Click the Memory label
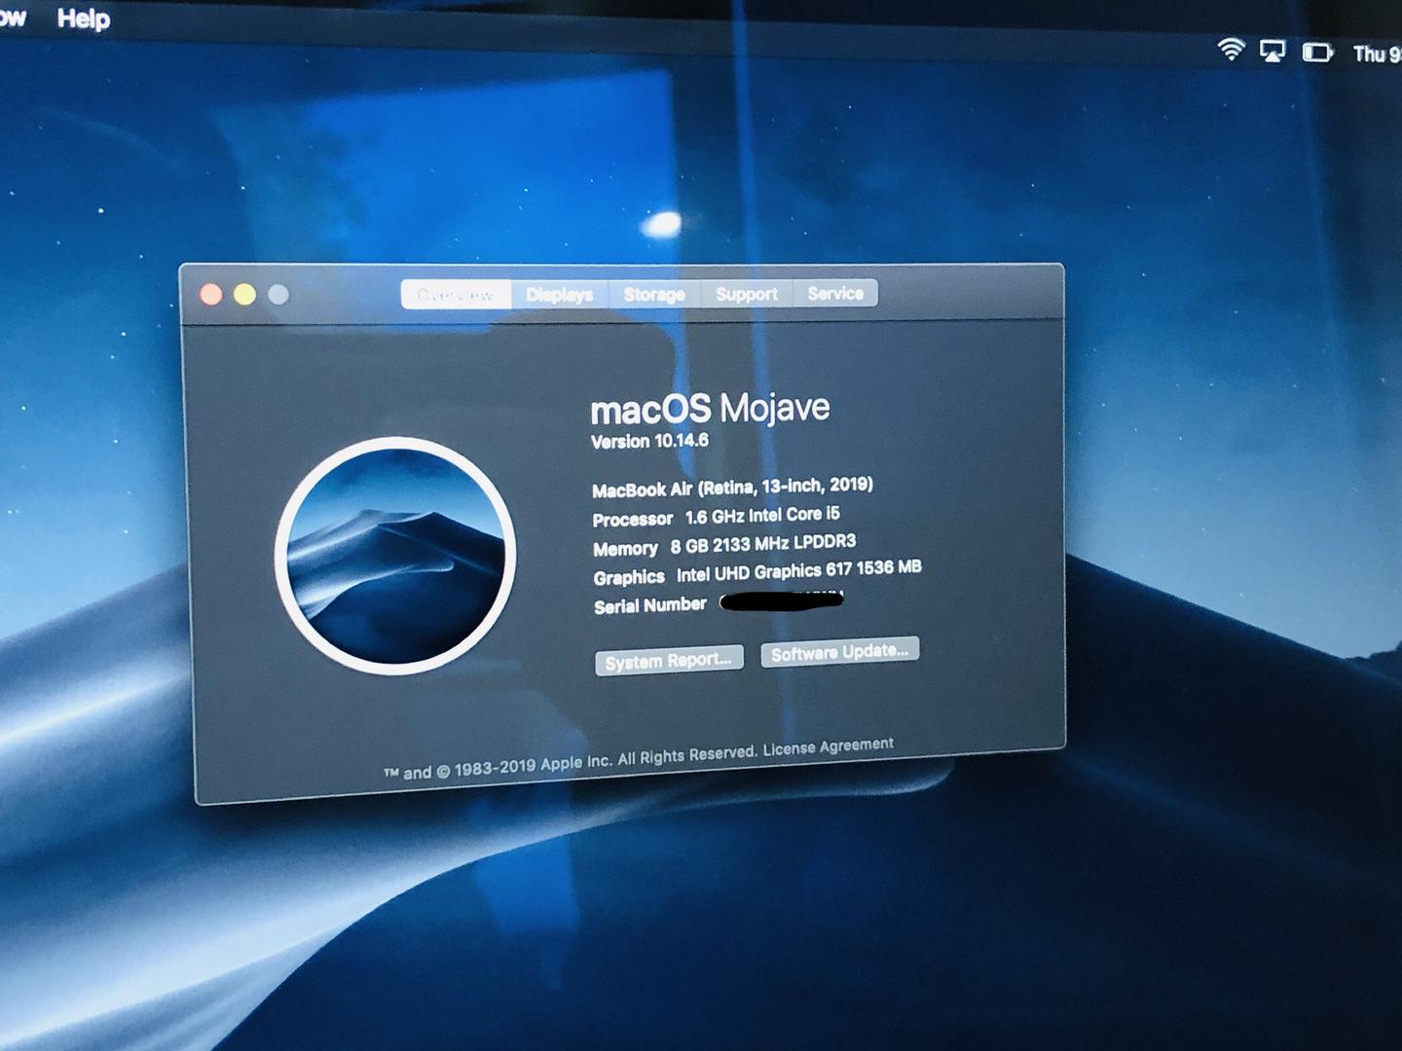Image resolution: width=1402 pixels, height=1051 pixels. (626, 549)
